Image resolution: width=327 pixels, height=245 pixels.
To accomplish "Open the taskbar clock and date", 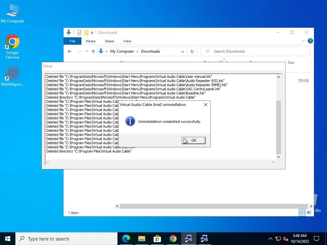I will point(300,239).
